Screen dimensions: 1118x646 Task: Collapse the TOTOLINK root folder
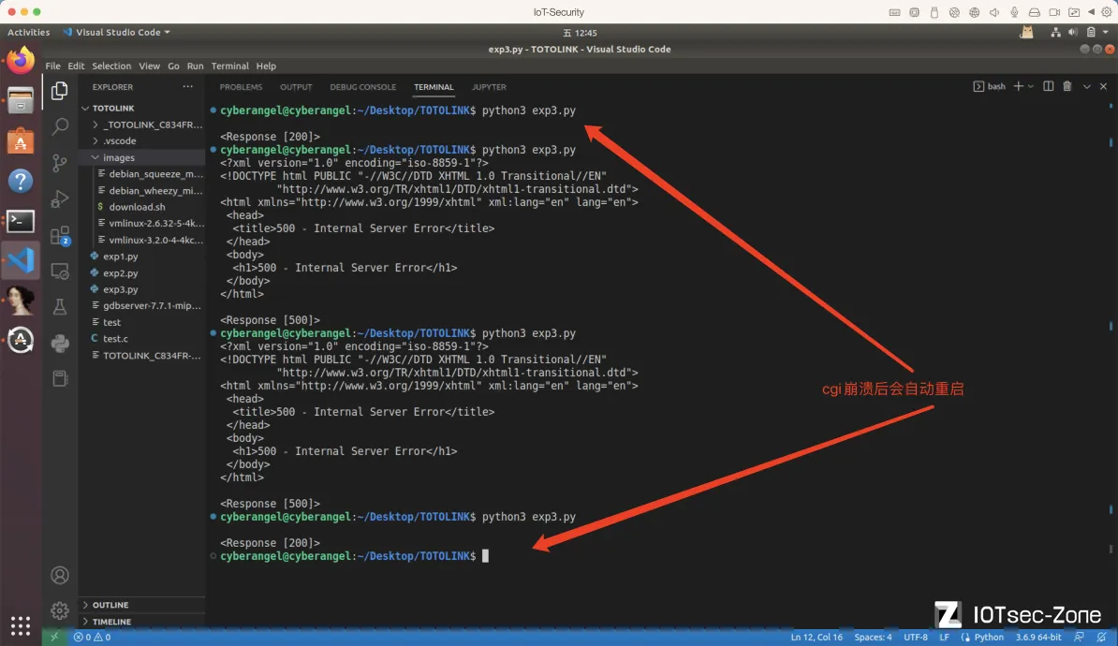(85, 109)
